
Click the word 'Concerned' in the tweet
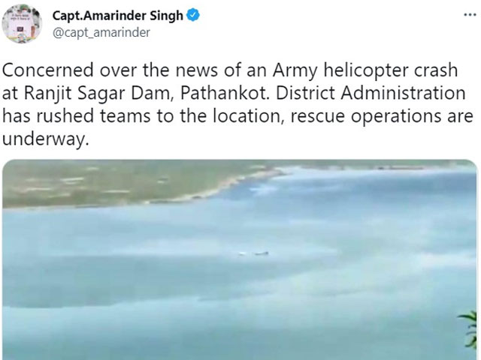[x=48, y=70]
